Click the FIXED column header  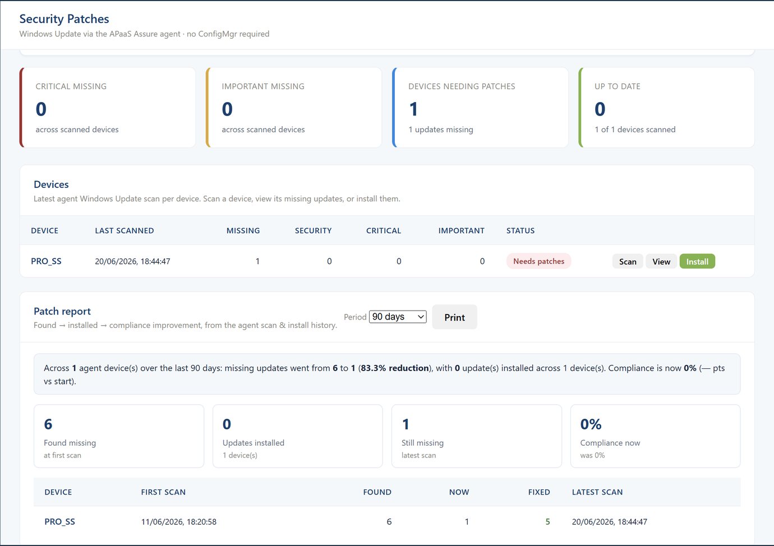click(x=539, y=492)
